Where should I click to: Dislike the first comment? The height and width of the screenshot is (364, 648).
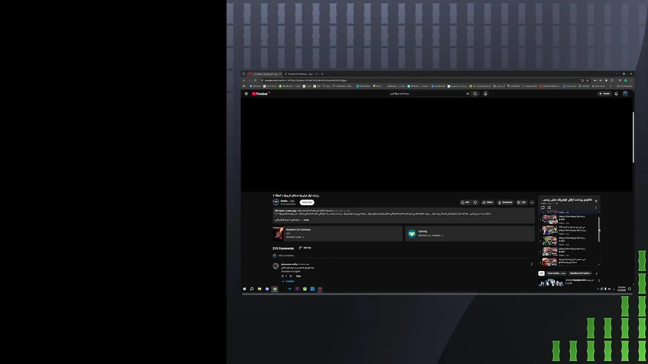[x=291, y=276]
